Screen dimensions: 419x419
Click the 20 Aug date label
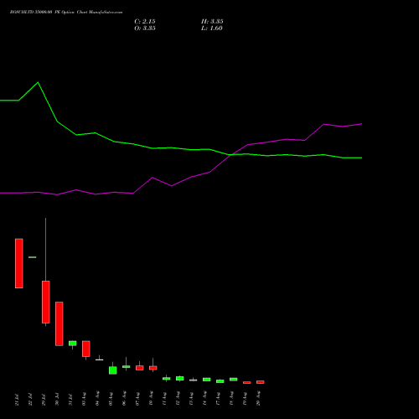pos(258,399)
